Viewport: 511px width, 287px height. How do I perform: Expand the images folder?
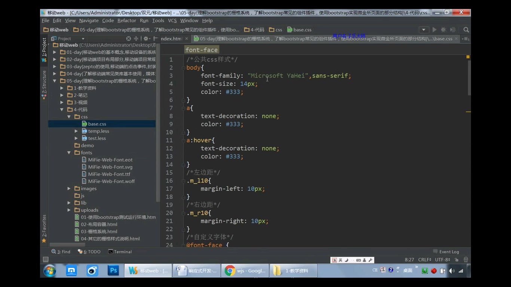[69, 189]
